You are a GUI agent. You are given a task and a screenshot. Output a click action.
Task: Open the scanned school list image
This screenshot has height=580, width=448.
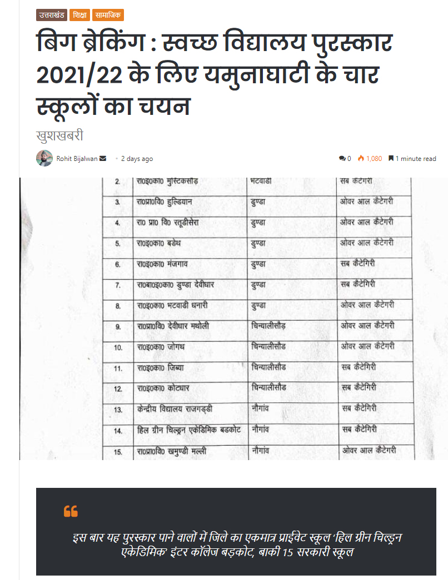pos(233,319)
